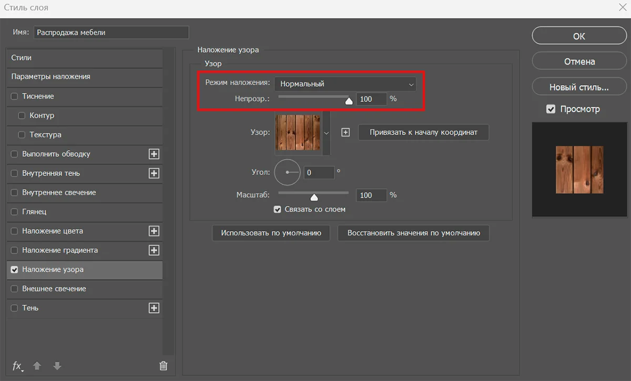Click the Непрозр. opacity slider handle
The width and height of the screenshot is (631, 381).
[x=349, y=101]
